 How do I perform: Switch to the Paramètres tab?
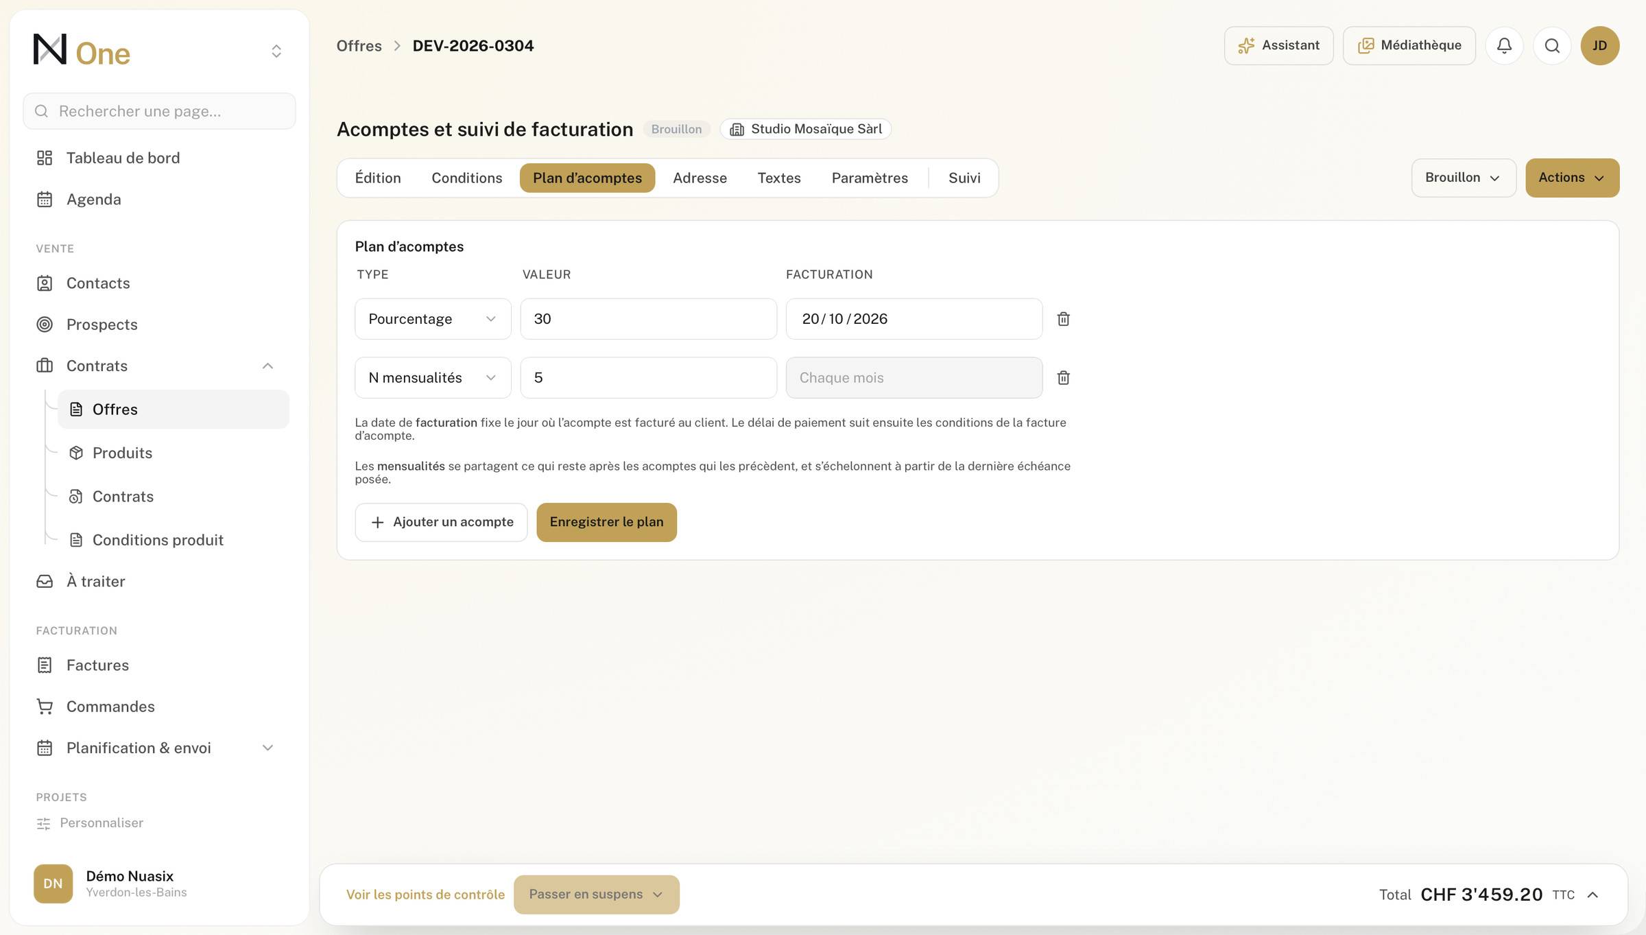coord(870,178)
